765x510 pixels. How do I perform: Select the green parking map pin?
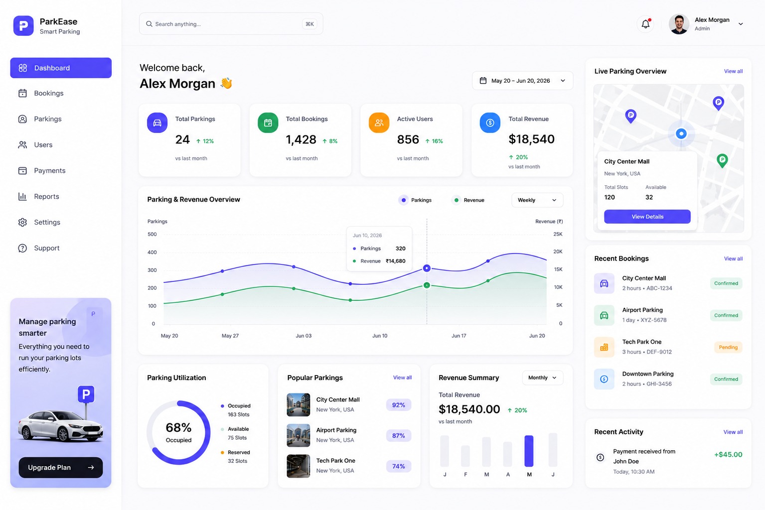pyautogui.click(x=722, y=160)
